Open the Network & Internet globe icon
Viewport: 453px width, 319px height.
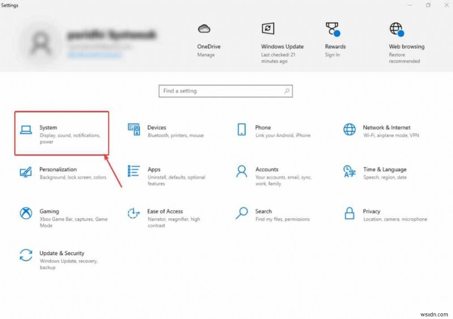(x=349, y=130)
